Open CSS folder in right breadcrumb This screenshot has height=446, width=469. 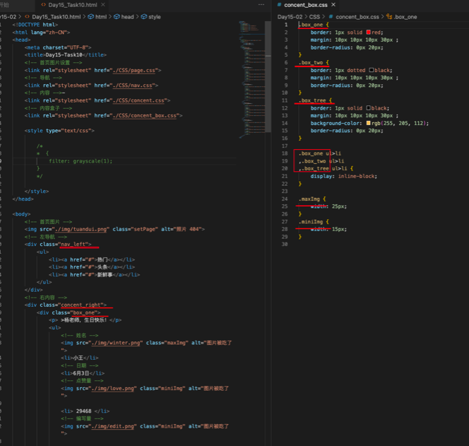tap(314, 16)
